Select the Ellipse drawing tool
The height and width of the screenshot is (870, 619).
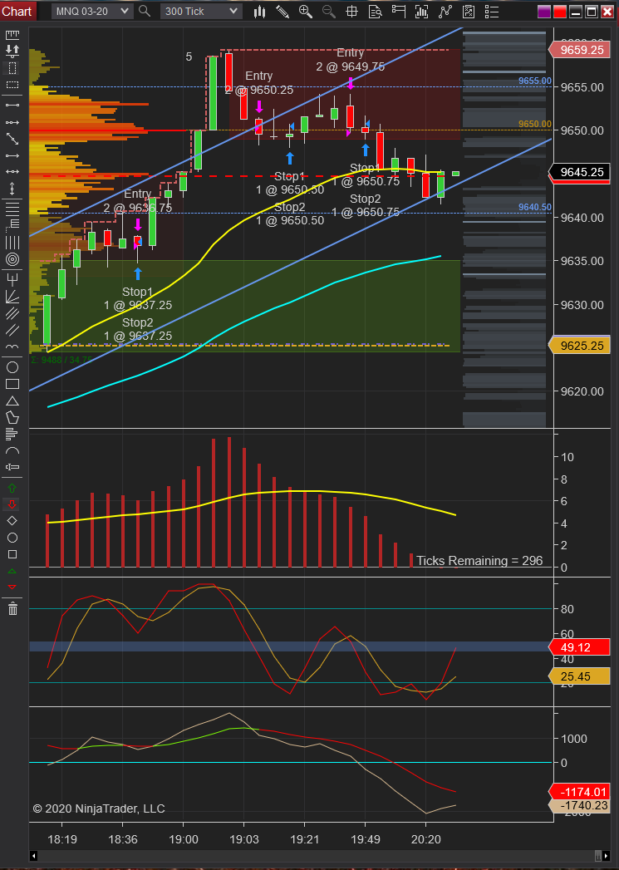pos(12,367)
